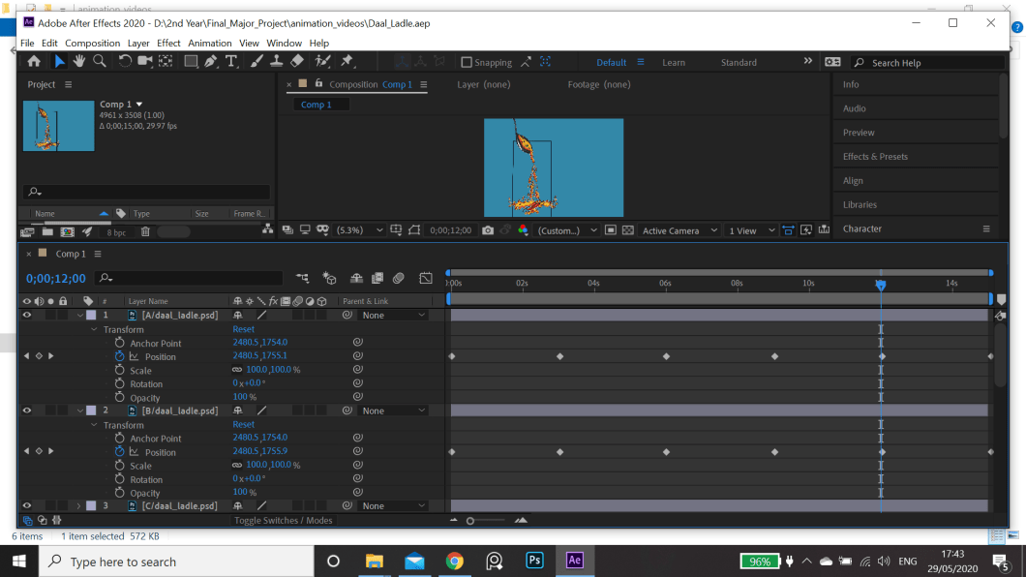Select the Comp 1 project thumbnail
The height and width of the screenshot is (577, 1026).
(58, 126)
